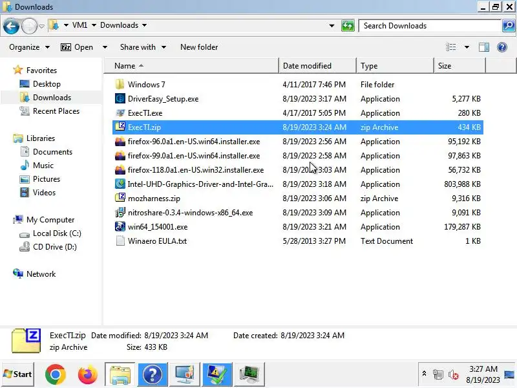Select ExecTI.exe file icon

click(x=120, y=113)
